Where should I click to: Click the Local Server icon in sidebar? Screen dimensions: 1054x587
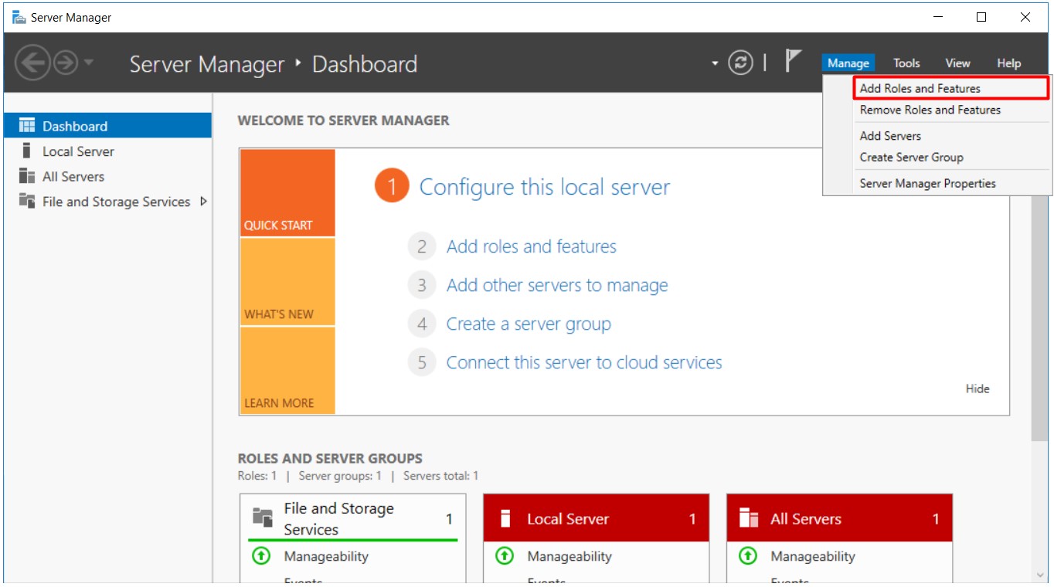tap(27, 151)
